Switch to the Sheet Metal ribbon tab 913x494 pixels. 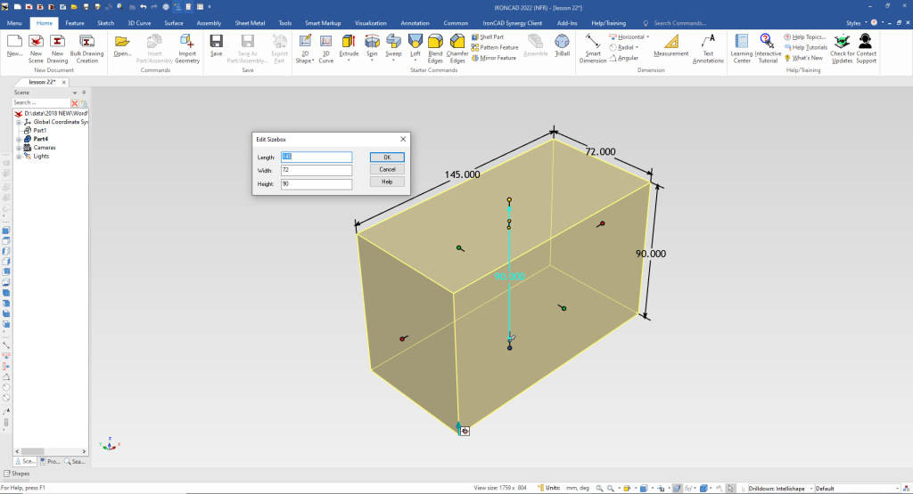tap(250, 22)
